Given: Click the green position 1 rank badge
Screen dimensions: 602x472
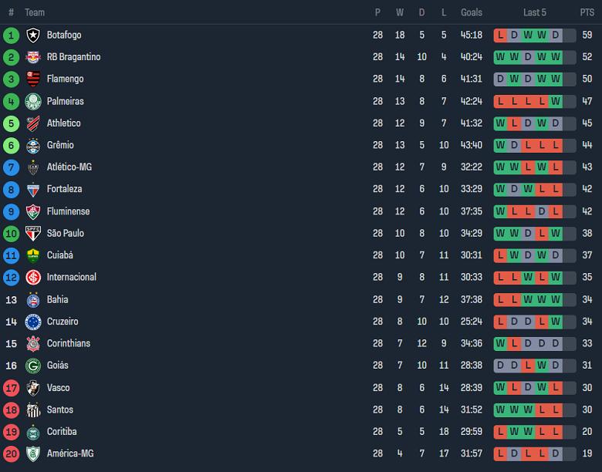Looking at the screenshot, I should click(11, 35).
